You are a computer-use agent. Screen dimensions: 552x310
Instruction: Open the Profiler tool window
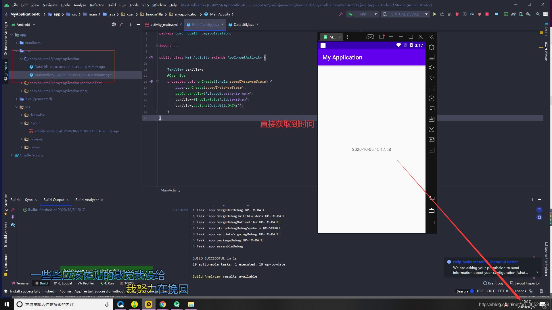pyautogui.click(x=86, y=283)
